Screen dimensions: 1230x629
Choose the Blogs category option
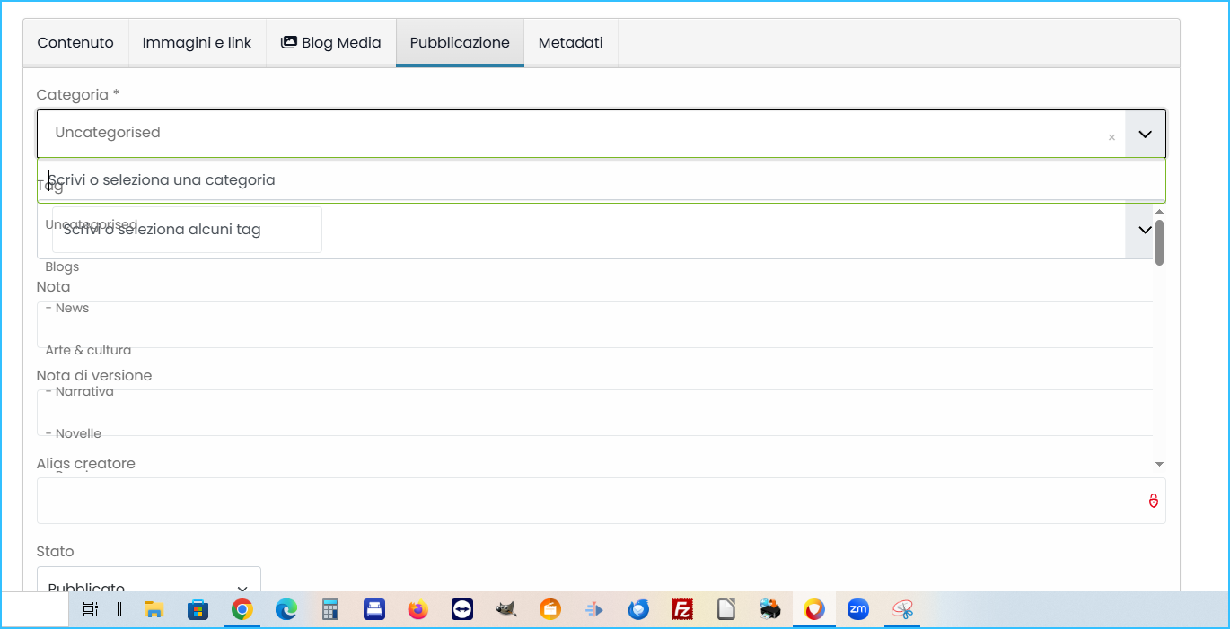(62, 266)
